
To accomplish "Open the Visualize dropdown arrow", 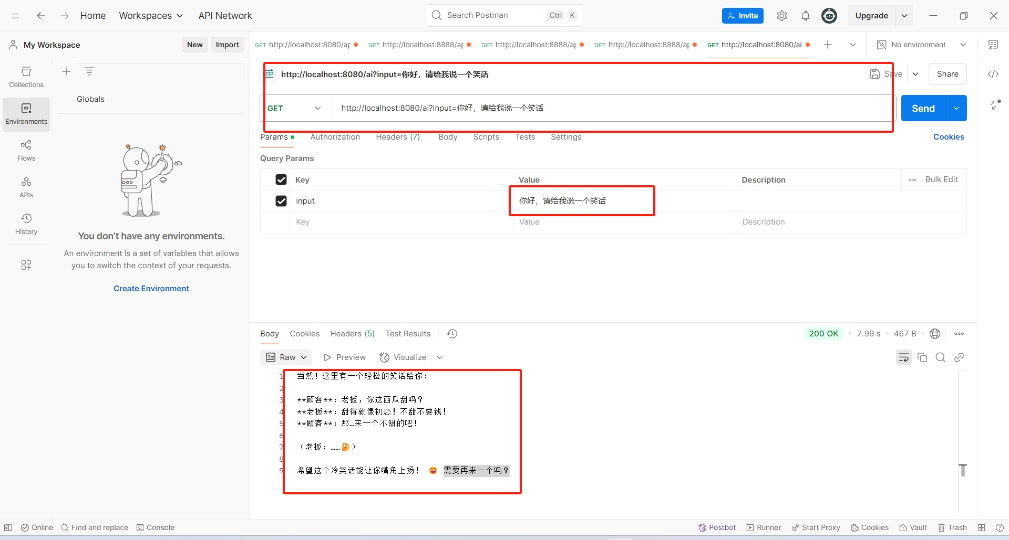I will (440, 357).
